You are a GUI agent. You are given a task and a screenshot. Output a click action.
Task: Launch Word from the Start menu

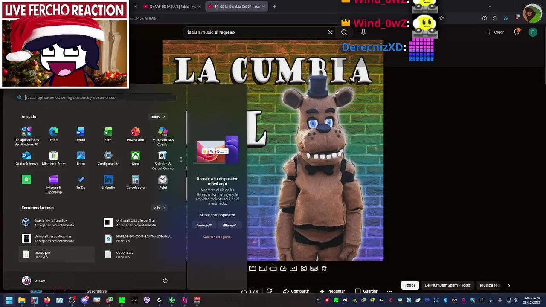pos(81,134)
